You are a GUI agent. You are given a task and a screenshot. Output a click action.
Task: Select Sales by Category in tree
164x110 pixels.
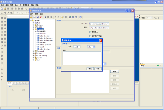(46, 38)
